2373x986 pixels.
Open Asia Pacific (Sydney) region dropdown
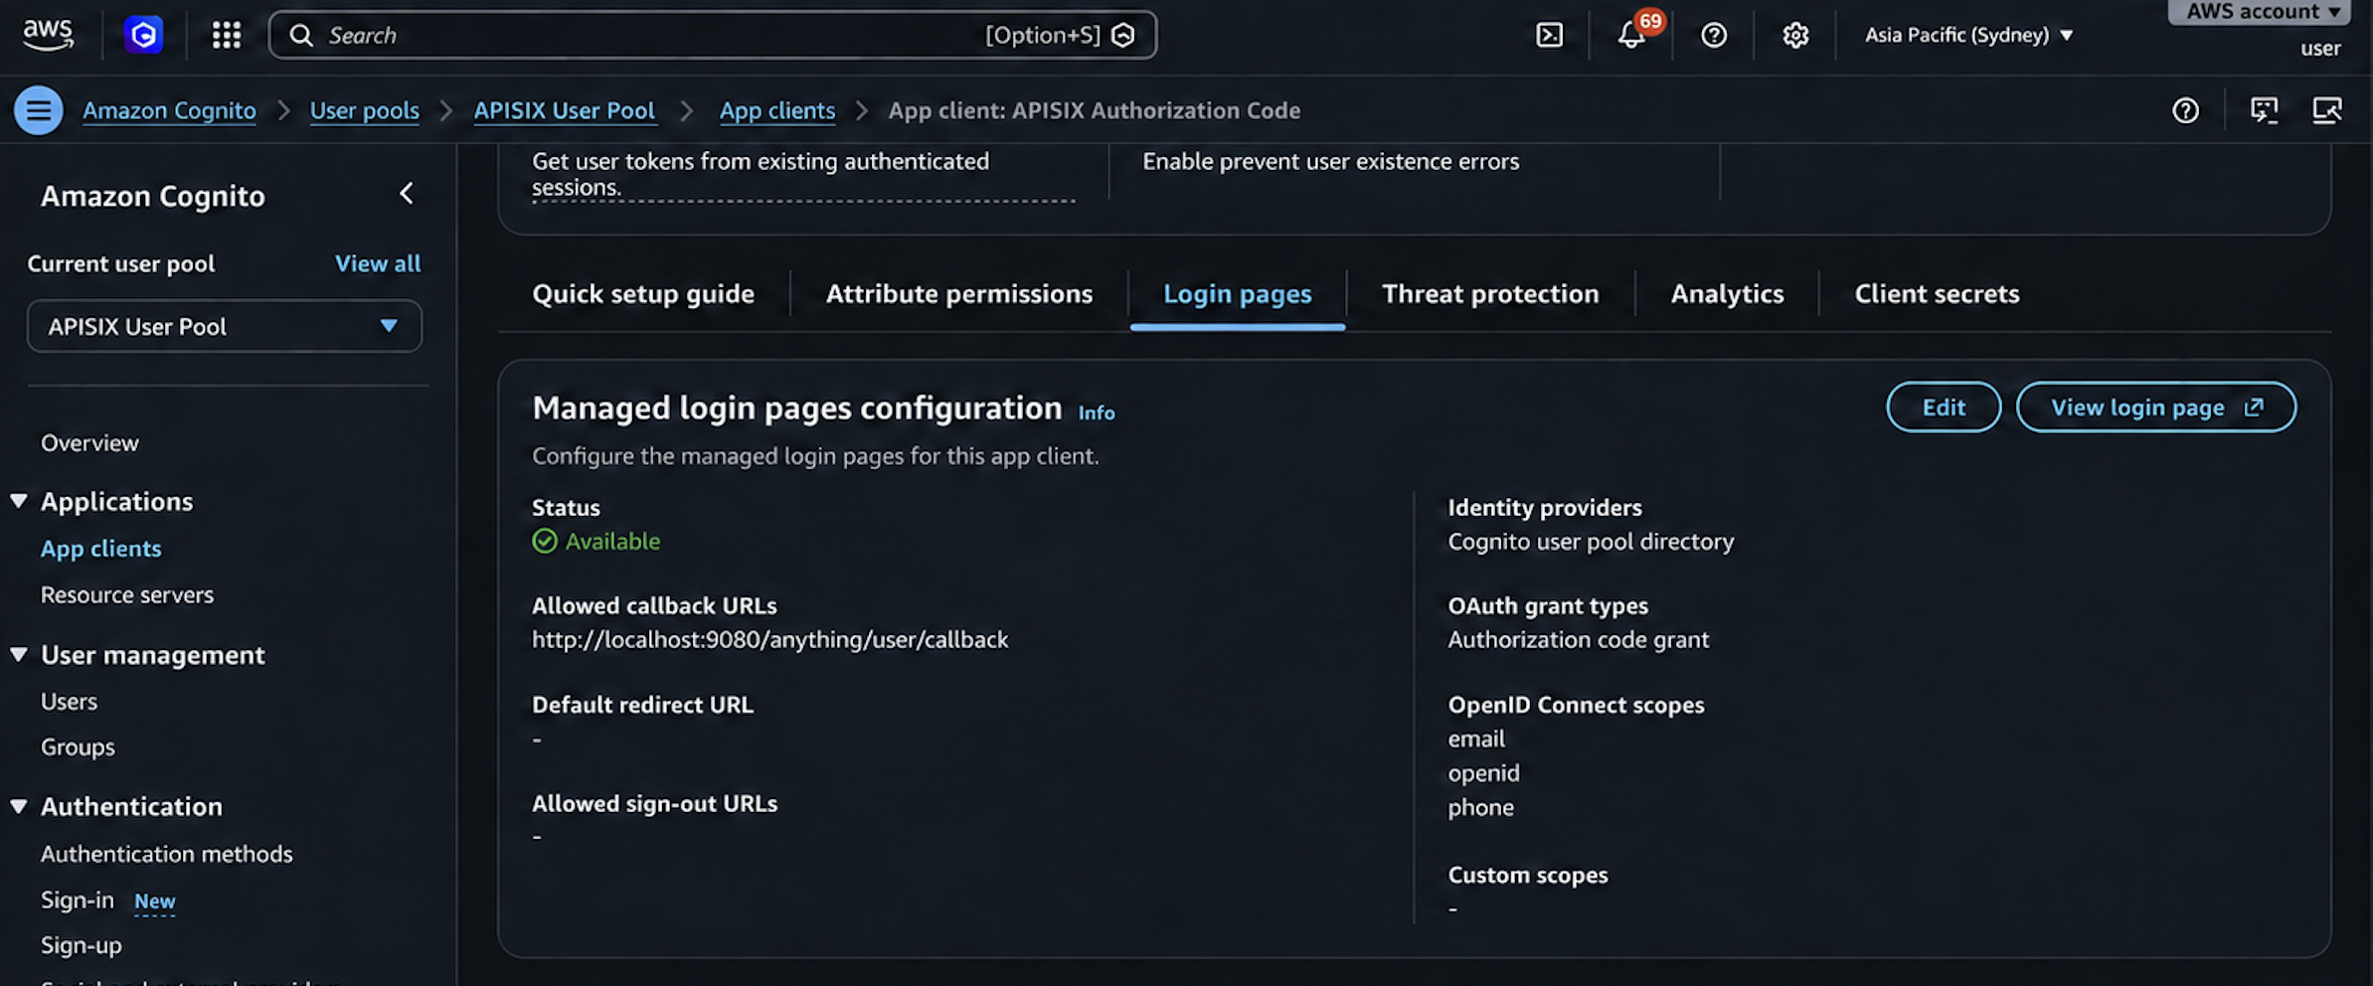click(x=1968, y=35)
